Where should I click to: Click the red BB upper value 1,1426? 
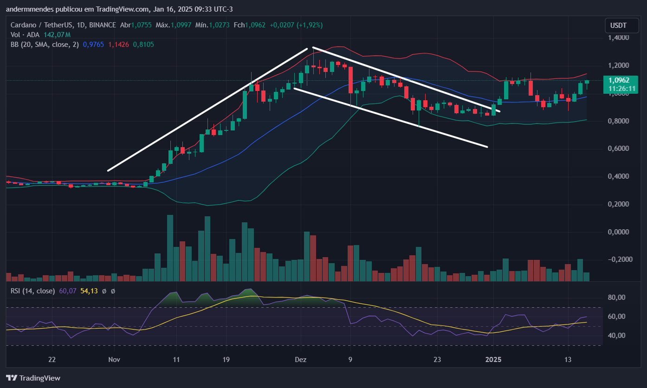click(118, 45)
